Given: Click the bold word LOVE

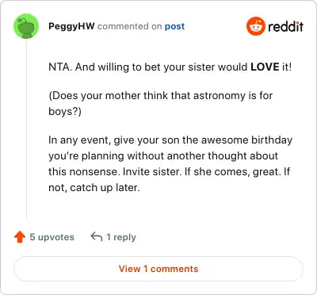Looking at the screenshot, I should click(x=265, y=67).
